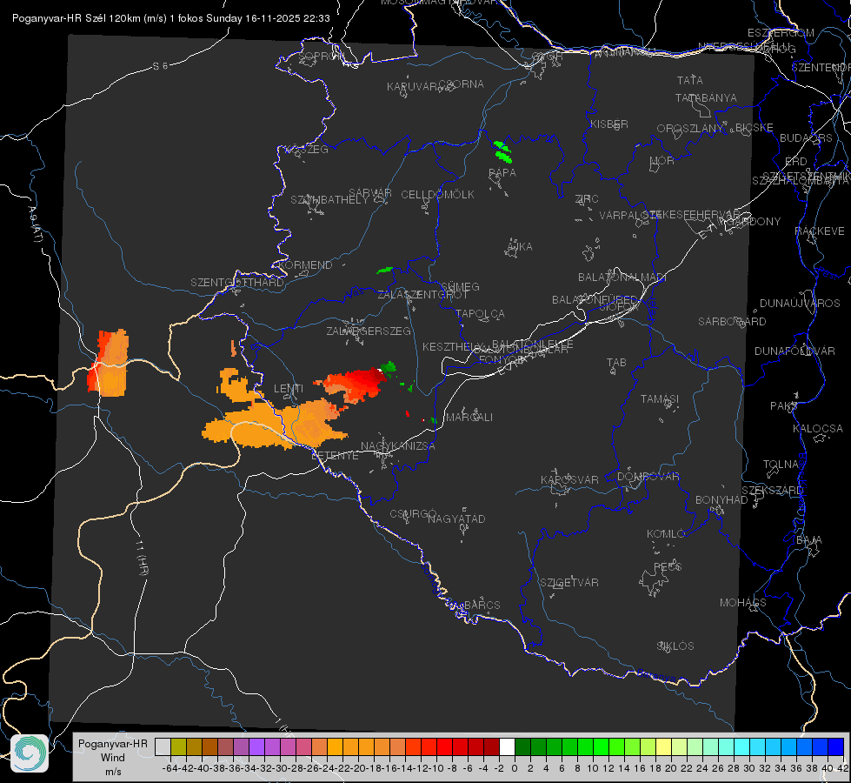Pick the violet swatch between -34 and -32
The height and width of the screenshot is (783, 851).
(x=256, y=746)
